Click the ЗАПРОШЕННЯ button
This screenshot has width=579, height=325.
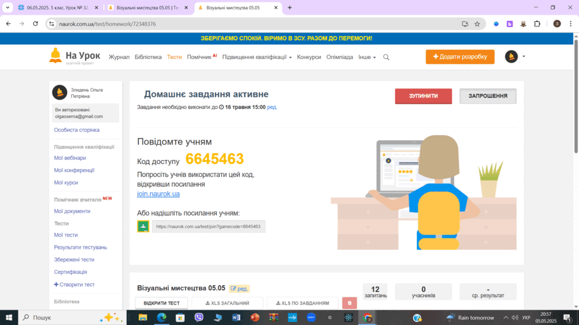coord(488,96)
